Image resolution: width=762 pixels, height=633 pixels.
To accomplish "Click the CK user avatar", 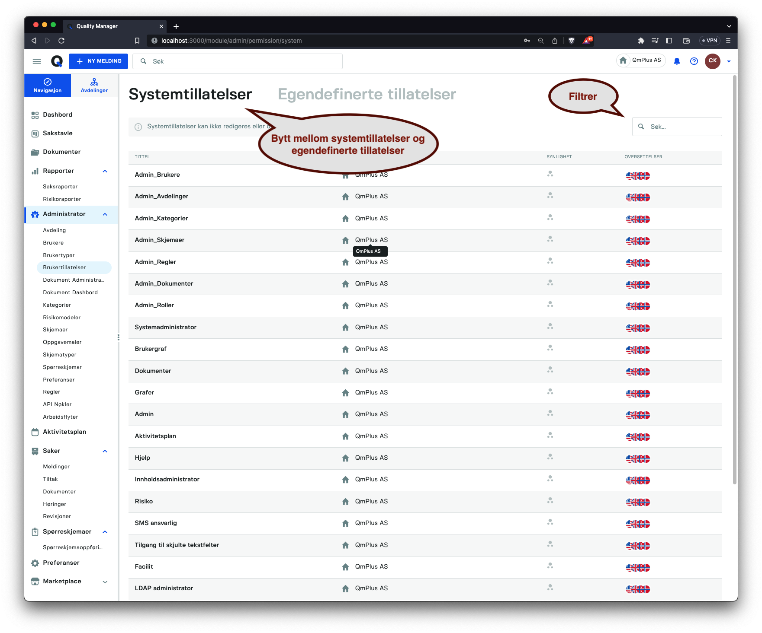I will click(x=712, y=61).
